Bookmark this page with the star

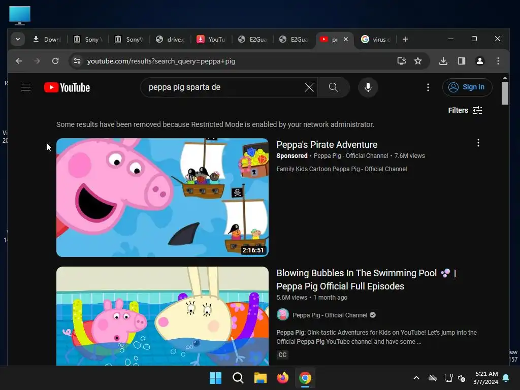click(418, 61)
